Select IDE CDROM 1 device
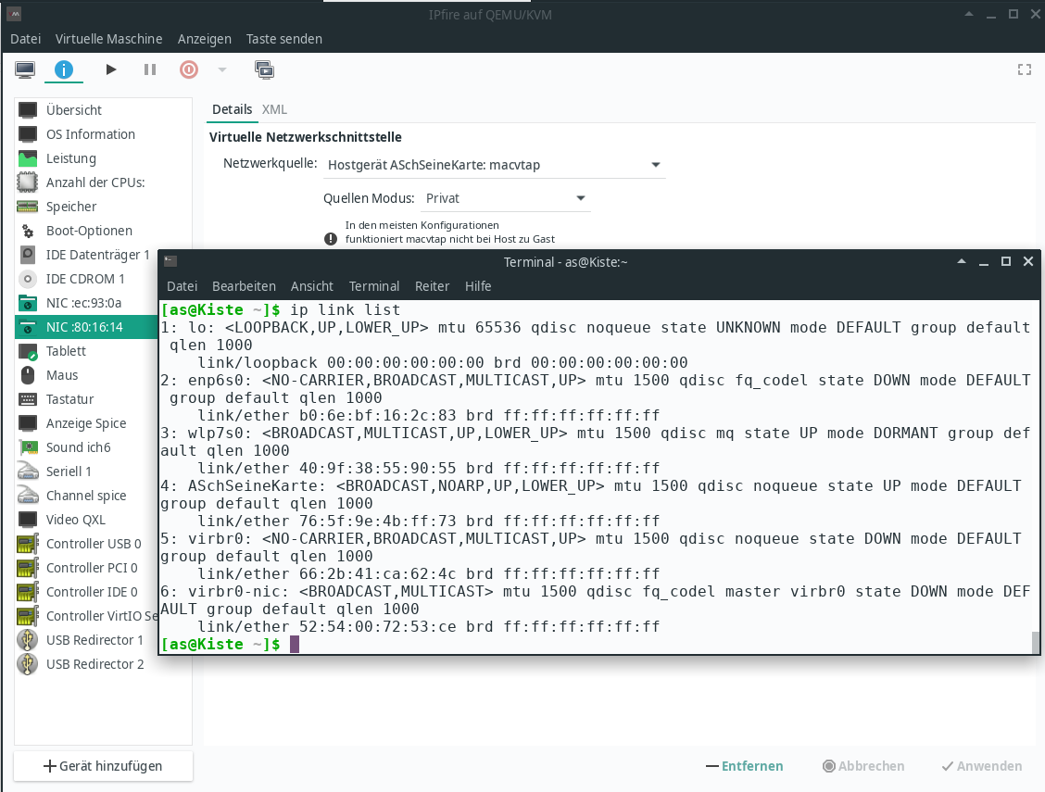This screenshot has width=1045, height=792. 85,279
